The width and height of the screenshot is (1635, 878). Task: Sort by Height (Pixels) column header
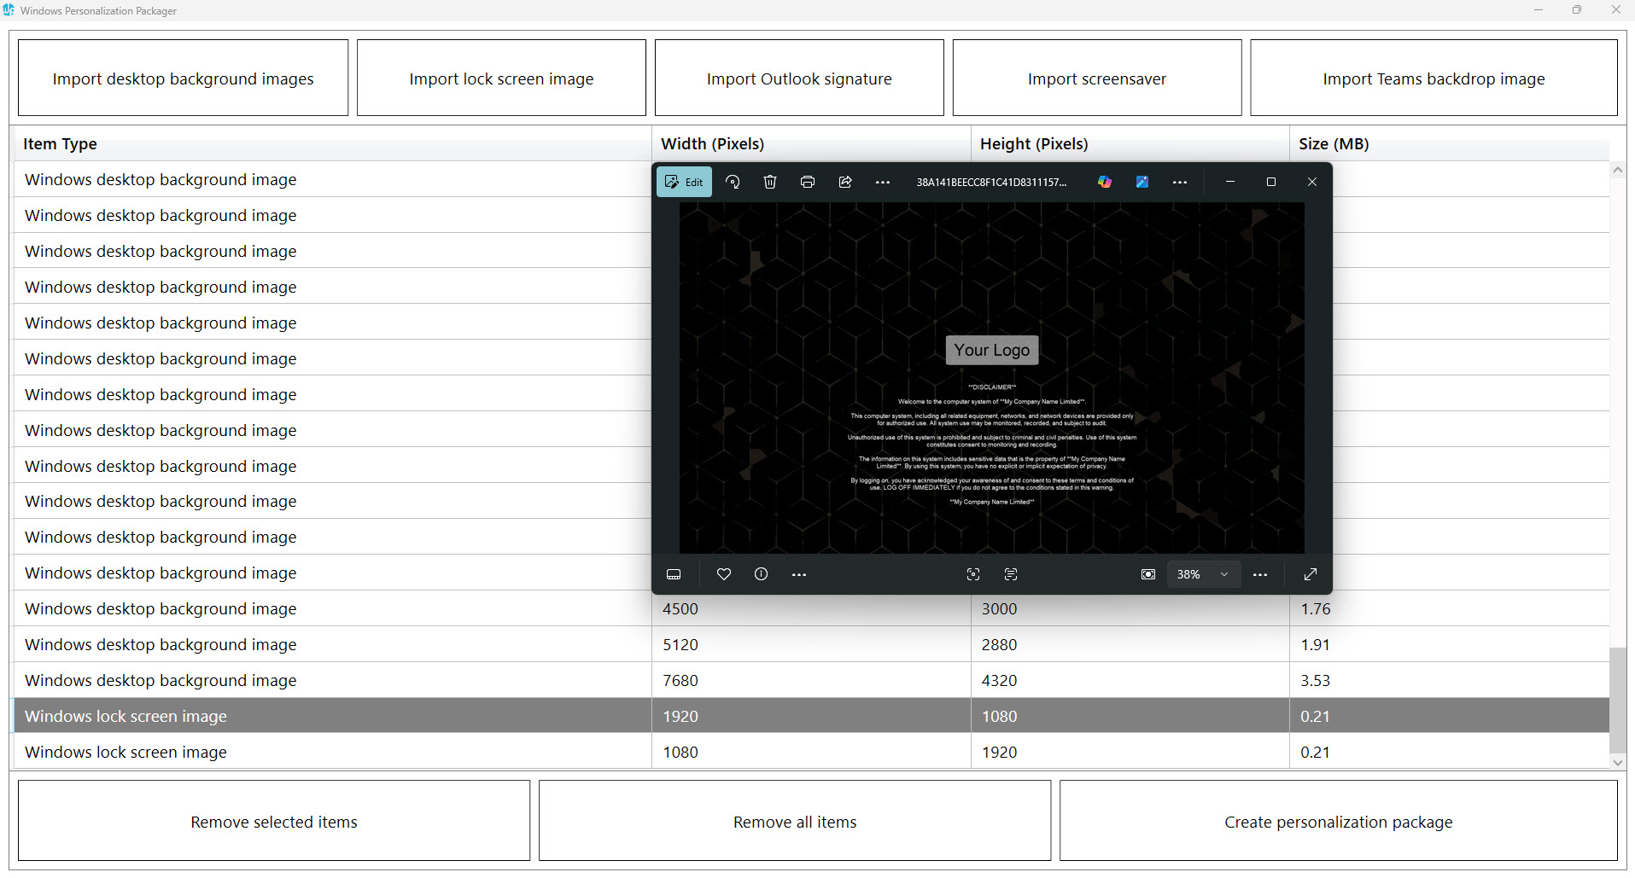pyautogui.click(x=1130, y=144)
